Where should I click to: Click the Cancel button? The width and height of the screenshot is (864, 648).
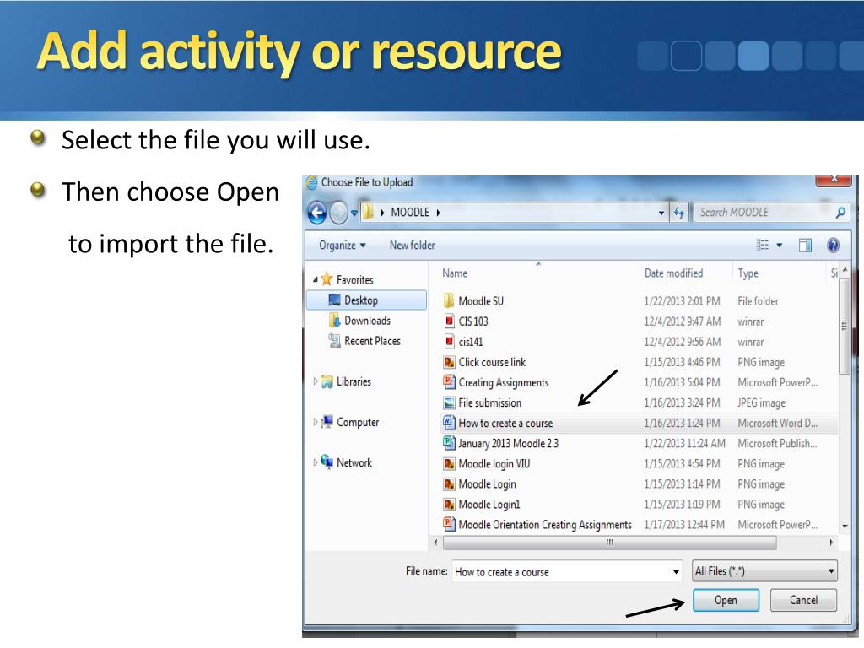[803, 600]
